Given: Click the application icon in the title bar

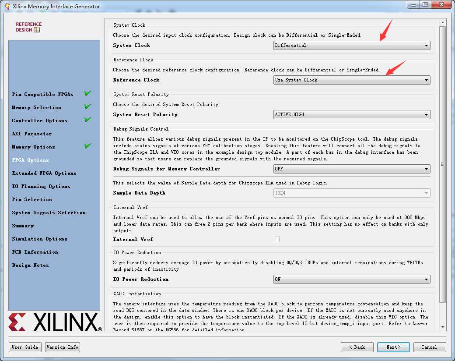Looking at the screenshot, I should click(7, 7).
